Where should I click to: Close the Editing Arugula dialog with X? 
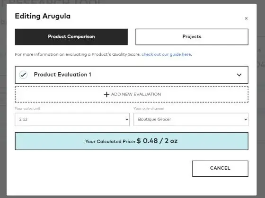[x=246, y=18]
